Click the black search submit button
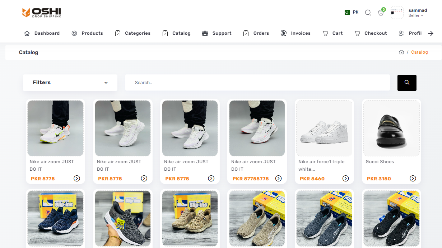442x248 pixels. 407,83
